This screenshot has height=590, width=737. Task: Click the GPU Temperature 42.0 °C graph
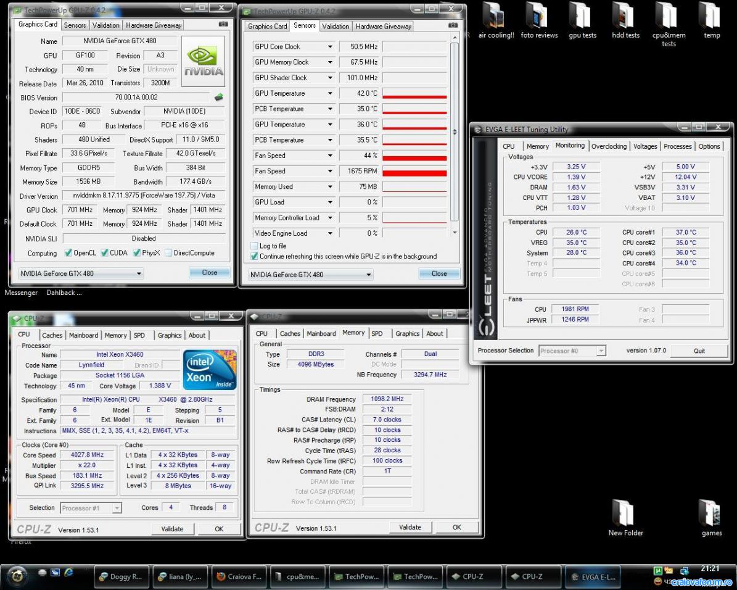coord(414,94)
